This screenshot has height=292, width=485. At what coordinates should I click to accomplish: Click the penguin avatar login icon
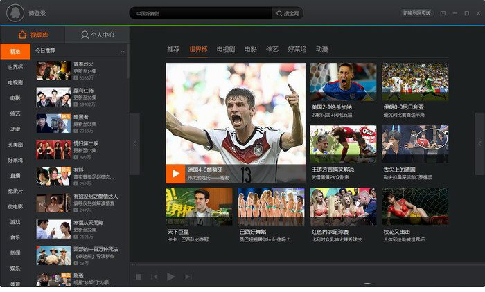[15, 13]
